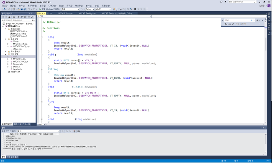Collapse the MFCATLTest project node
The width and height of the screenshot is (272, 163).
point(3,26)
